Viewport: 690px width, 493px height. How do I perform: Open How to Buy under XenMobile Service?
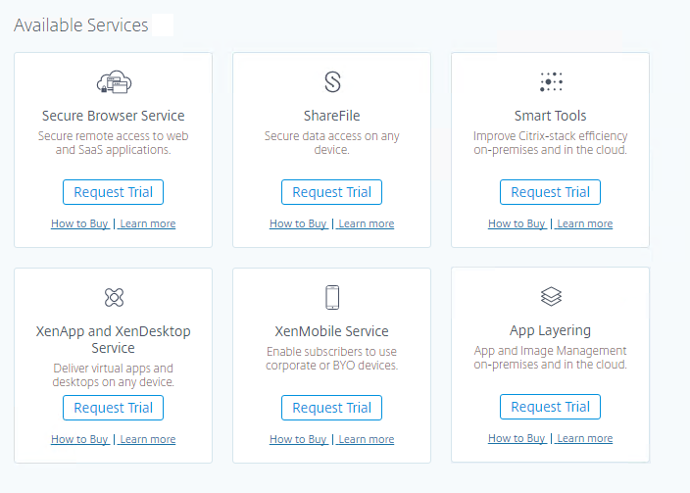pyautogui.click(x=298, y=439)
